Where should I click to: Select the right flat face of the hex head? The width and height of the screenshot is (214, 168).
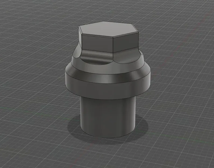point(126,42)
